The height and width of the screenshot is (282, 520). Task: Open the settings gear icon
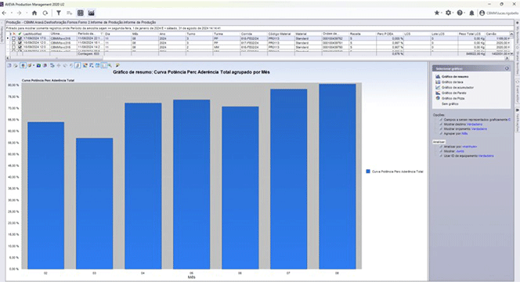pos(449,13)
